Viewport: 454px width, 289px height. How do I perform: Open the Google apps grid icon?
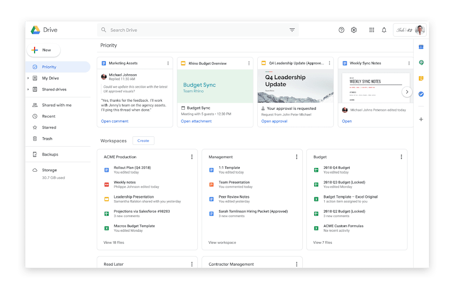pyautogui.click(x=372, y=30)
